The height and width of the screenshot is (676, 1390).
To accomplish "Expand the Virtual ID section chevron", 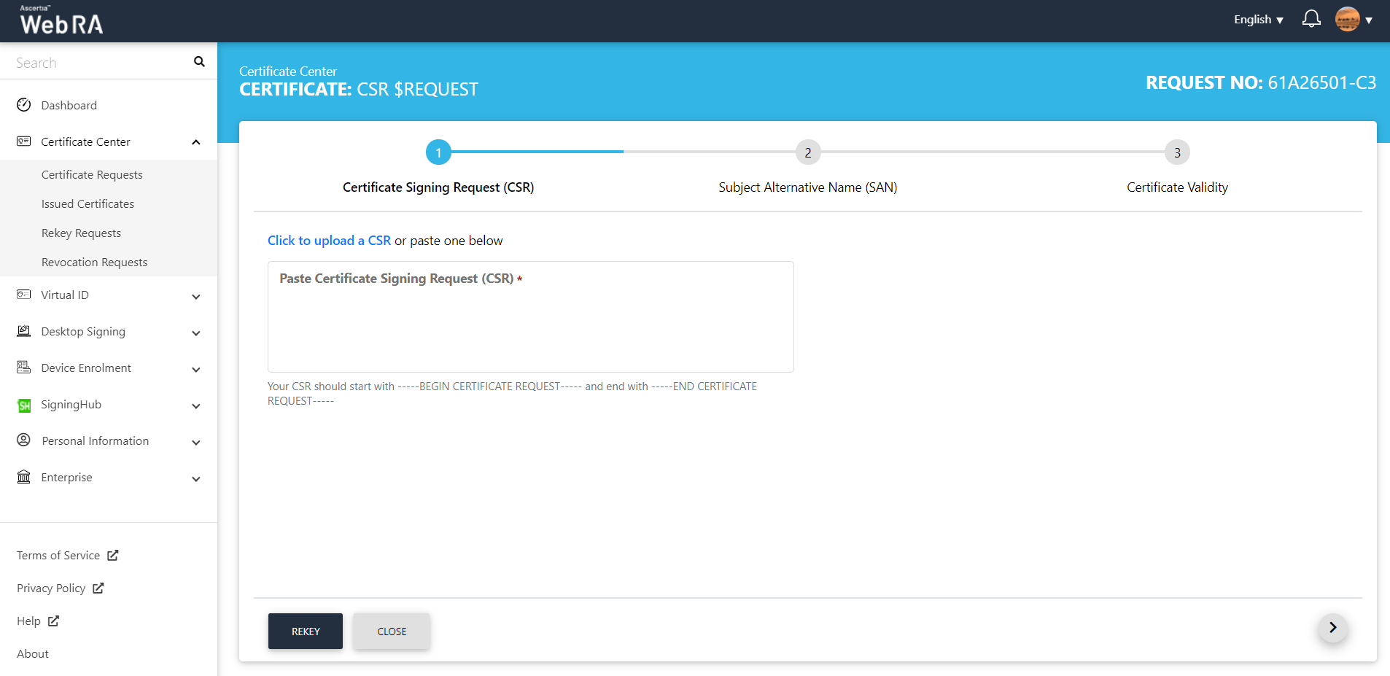I will pos(195,296).
